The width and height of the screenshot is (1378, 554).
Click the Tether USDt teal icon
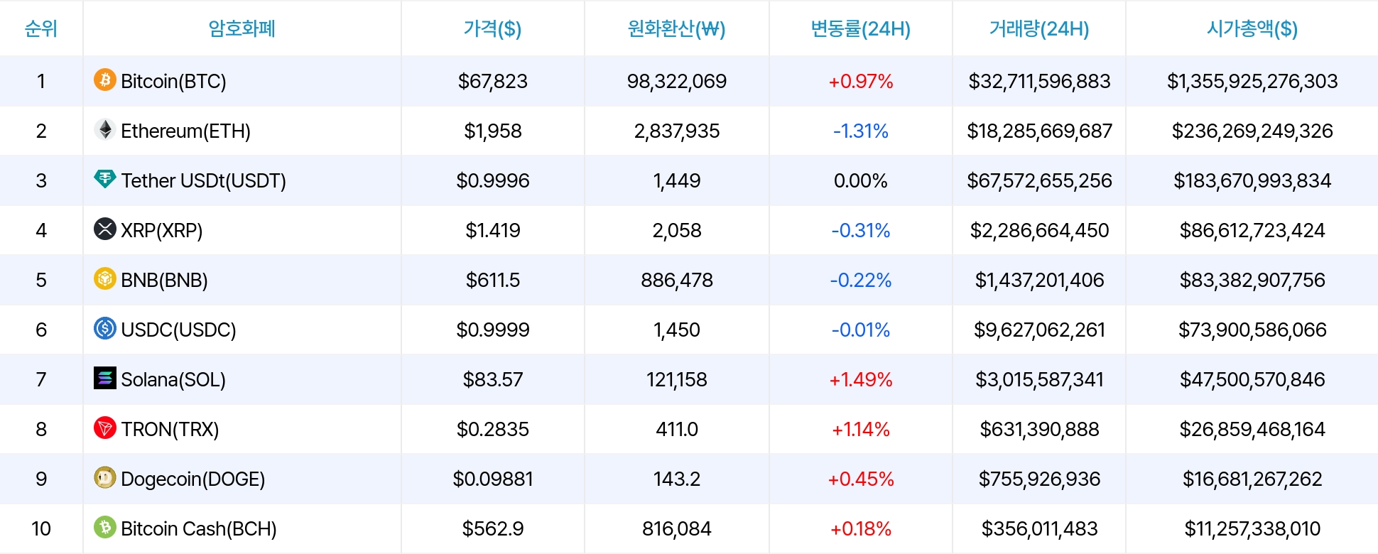point(105,179)
